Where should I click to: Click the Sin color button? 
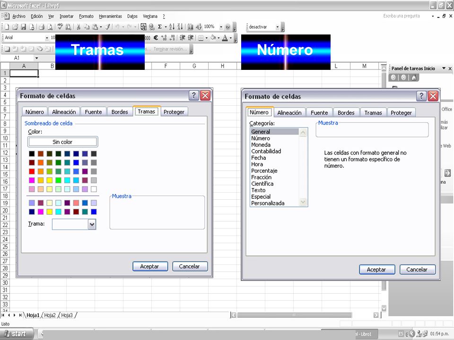[x=62, y=142]
